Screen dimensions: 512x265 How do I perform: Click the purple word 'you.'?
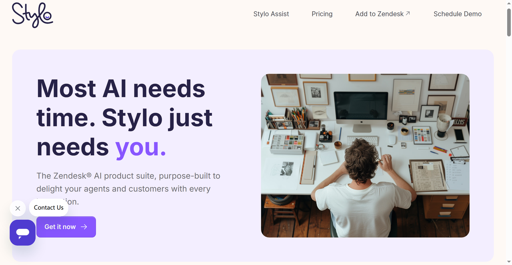click(141, 147)
